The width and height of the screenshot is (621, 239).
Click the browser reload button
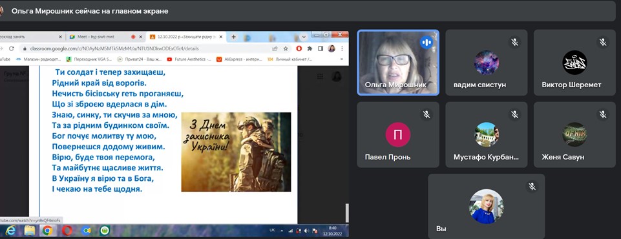[12, 48]
